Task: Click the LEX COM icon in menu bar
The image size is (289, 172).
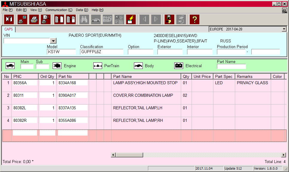Action: 285,10
